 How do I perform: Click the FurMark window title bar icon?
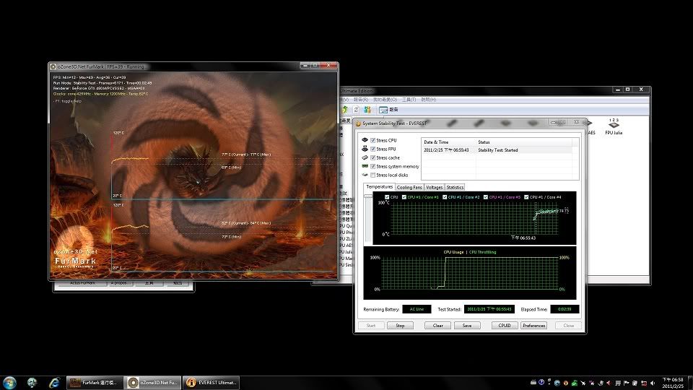coord(53,66)
